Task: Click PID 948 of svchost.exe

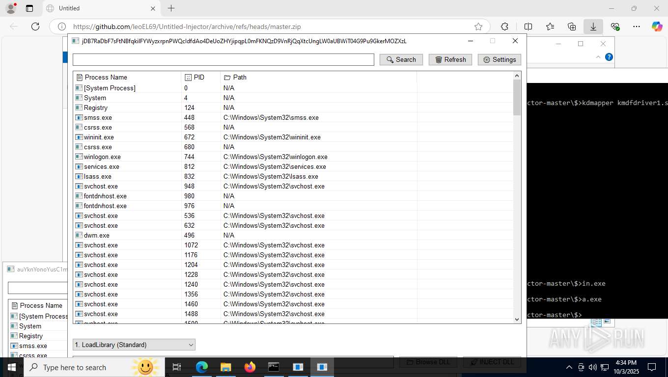Action: tap(190, 186)
